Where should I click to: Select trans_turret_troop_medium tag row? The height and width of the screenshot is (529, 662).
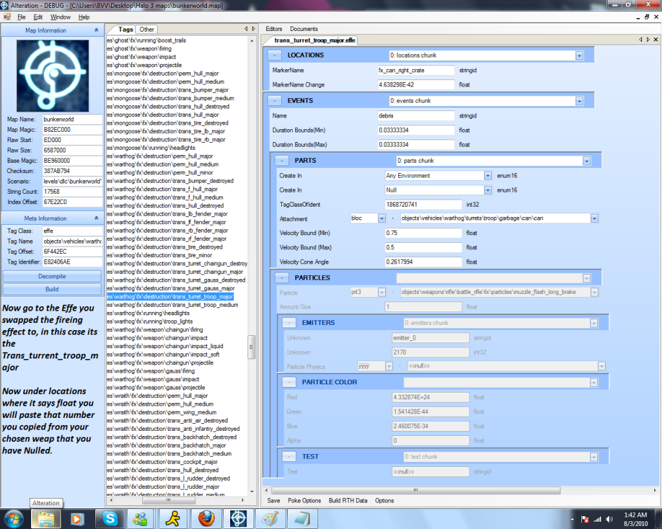tap(172, 305)
